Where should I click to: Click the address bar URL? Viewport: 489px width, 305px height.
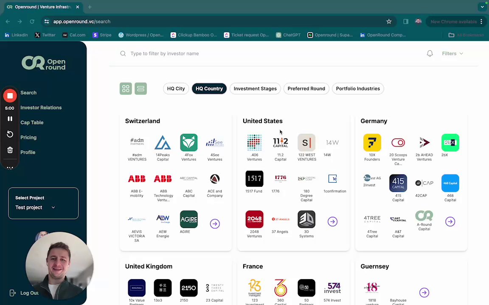[x=81, y=22]
